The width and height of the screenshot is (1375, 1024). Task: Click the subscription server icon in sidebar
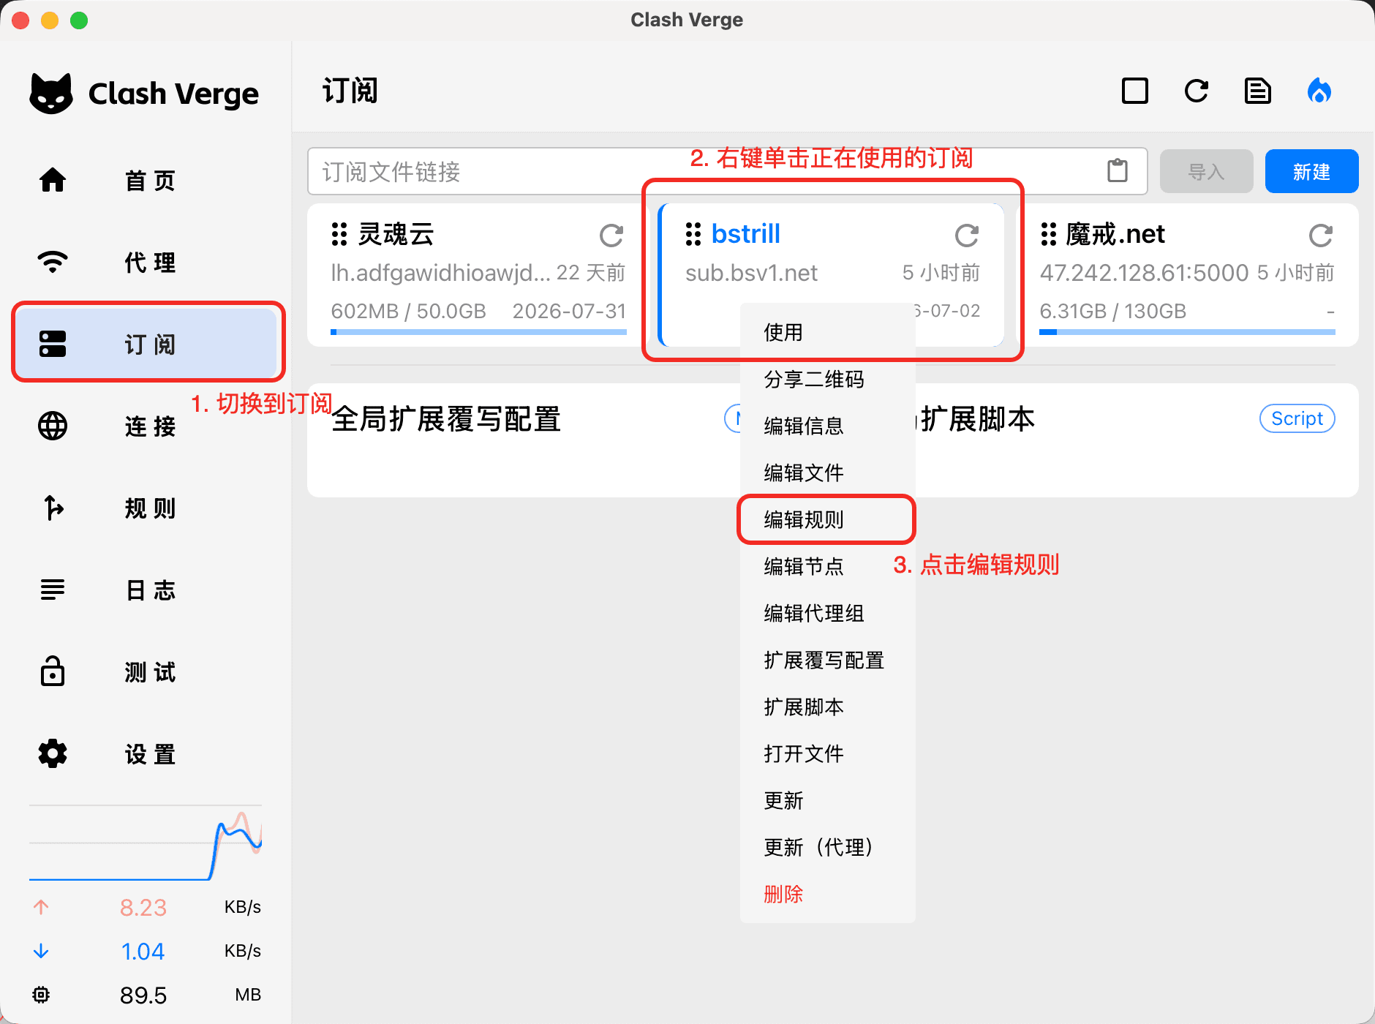(x=53, y=344)
